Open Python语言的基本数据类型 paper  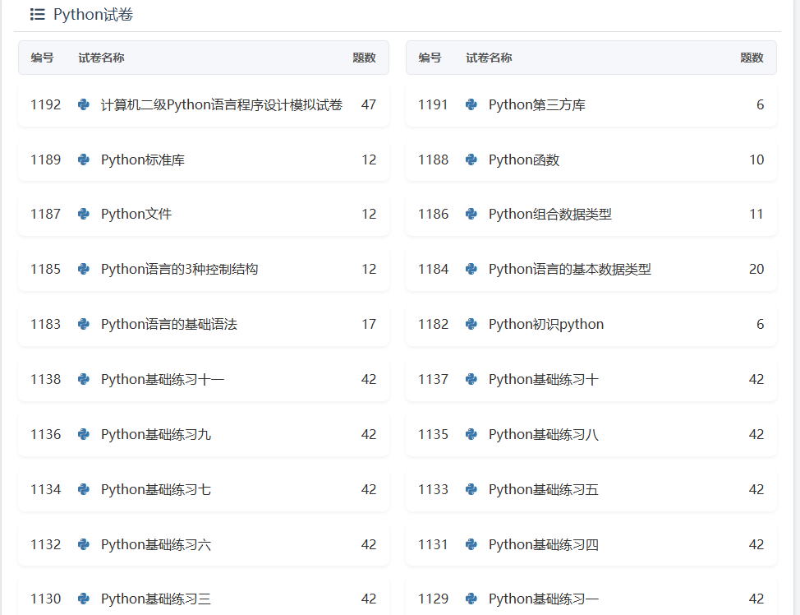tap(570, 269)
